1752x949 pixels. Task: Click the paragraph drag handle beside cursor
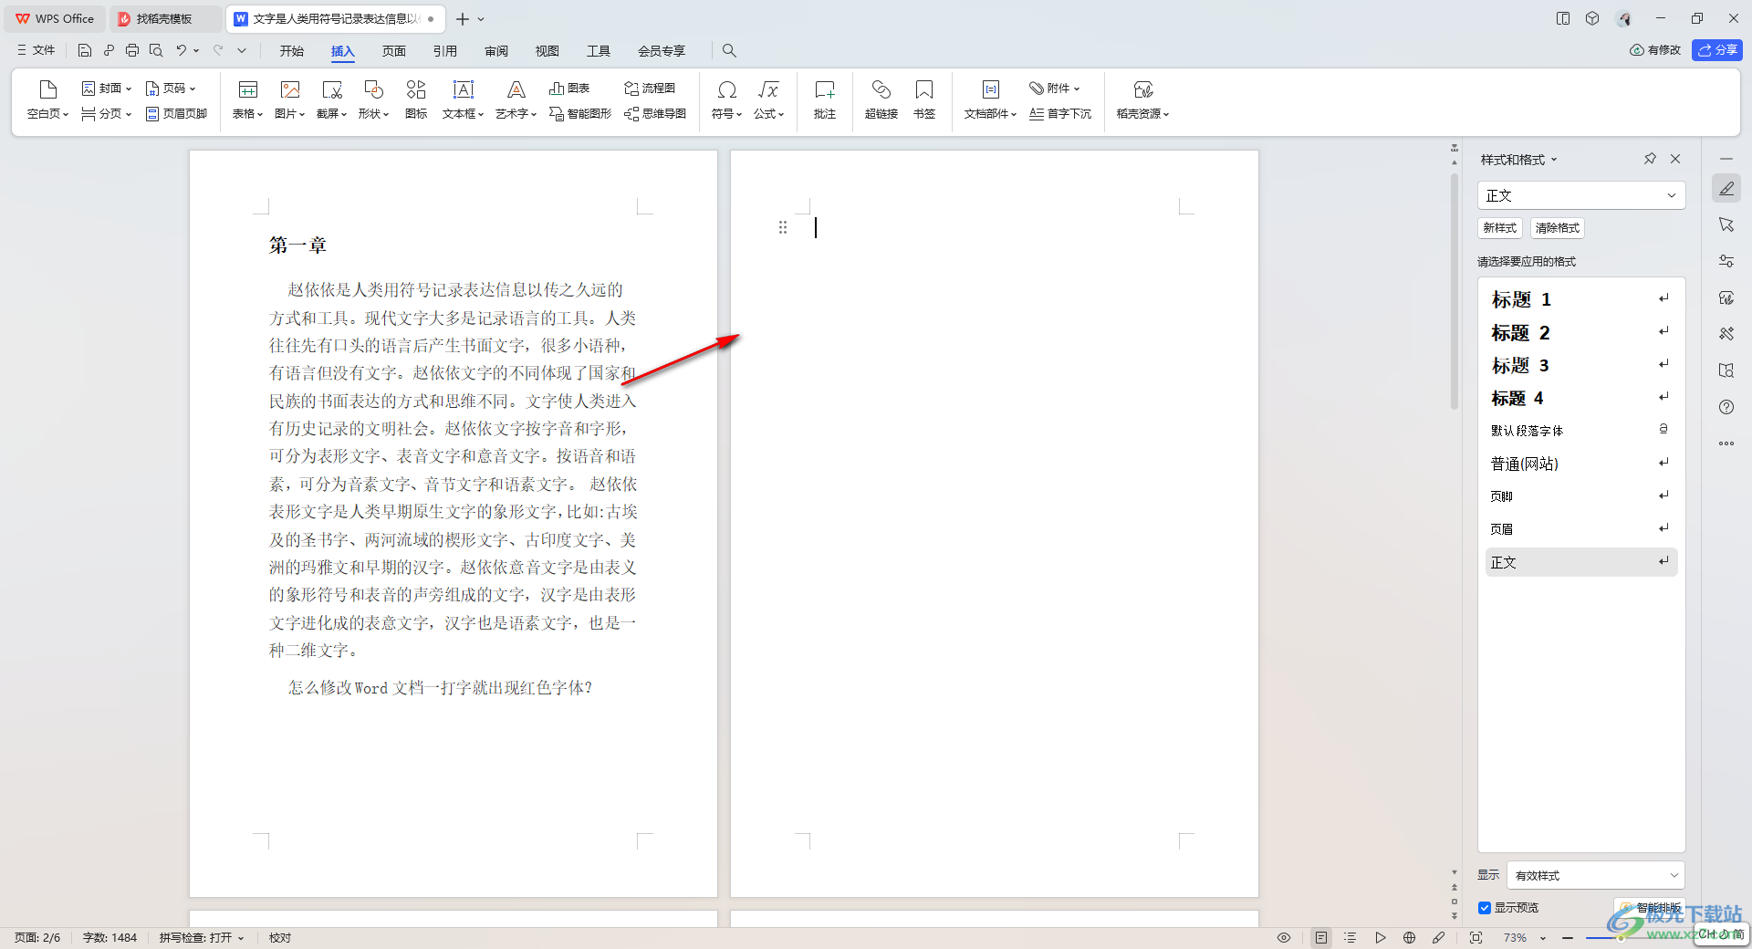coord(782,227)
